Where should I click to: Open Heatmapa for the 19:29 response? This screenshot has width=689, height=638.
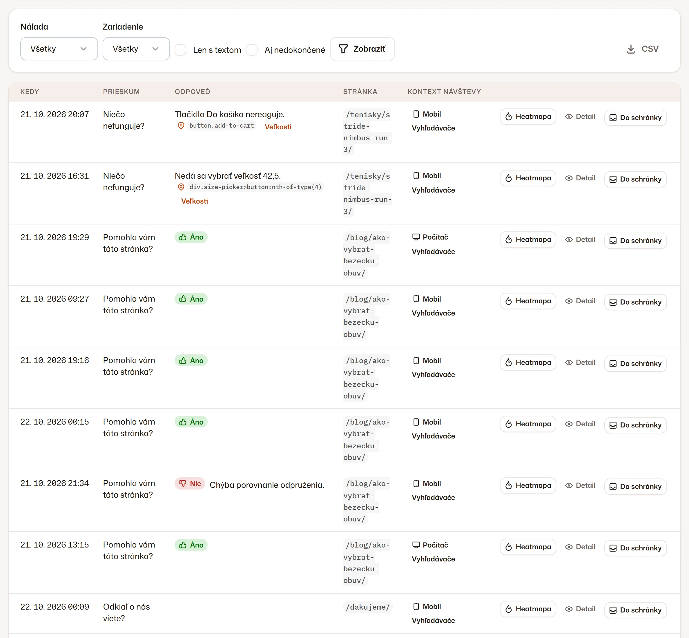point(528,240)
